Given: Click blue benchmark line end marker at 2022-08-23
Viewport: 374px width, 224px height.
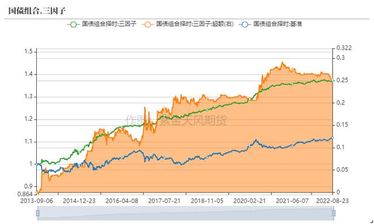Looking at the screenshot, I should click(333, 138).
